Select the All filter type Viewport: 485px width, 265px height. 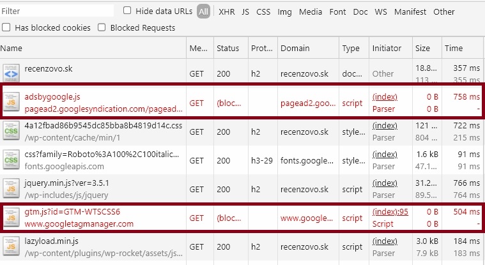click(x=203, y=11)
